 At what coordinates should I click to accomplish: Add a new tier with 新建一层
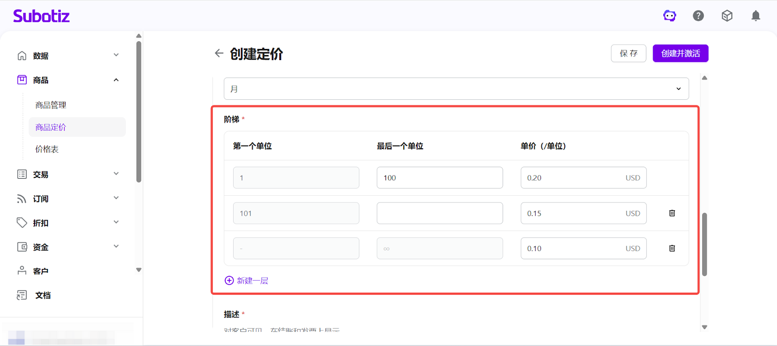click(247, 281)
